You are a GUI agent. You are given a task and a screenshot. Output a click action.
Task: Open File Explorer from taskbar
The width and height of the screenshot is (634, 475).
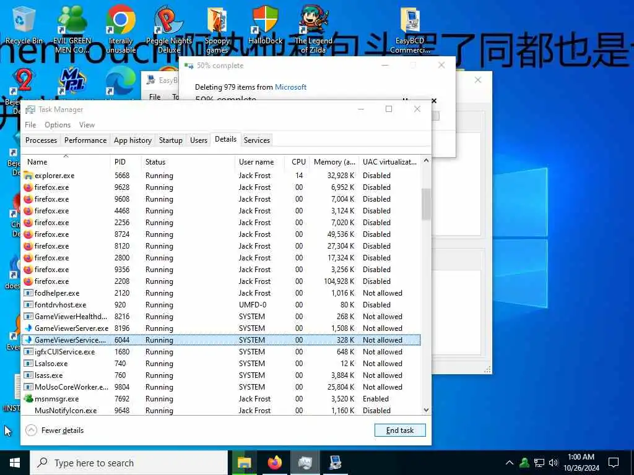tap(244, 463)
